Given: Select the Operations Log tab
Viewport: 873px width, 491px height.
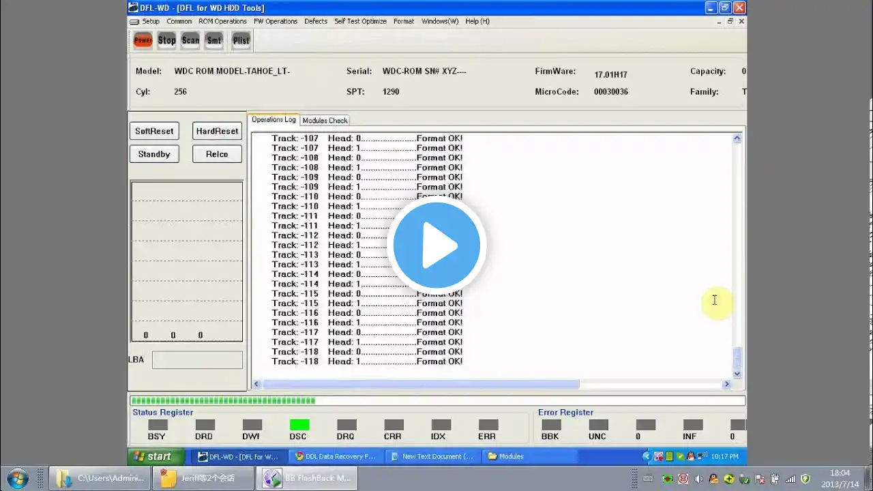Looking at the screenshot, I should click(273, 119).
